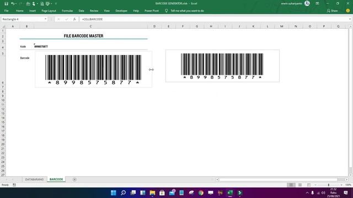Open the Task View icon on taskbar
The height and width of the screenshot is (198, 353).
coord(133,193)
